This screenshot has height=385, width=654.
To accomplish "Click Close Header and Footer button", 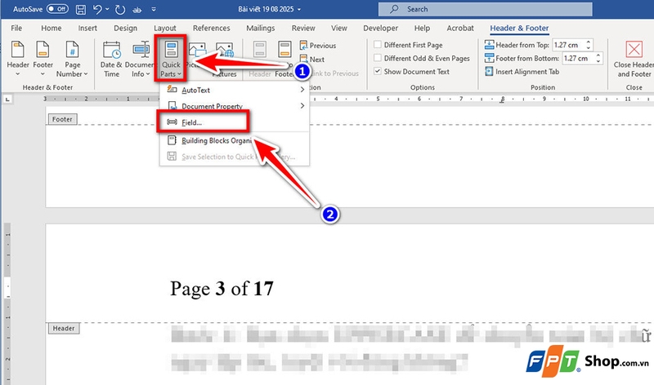I will pos(634,59).
